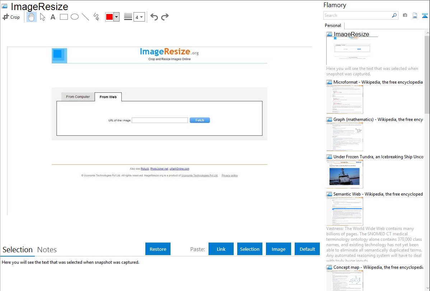Switch to the Selection tab

click(18, 250)
